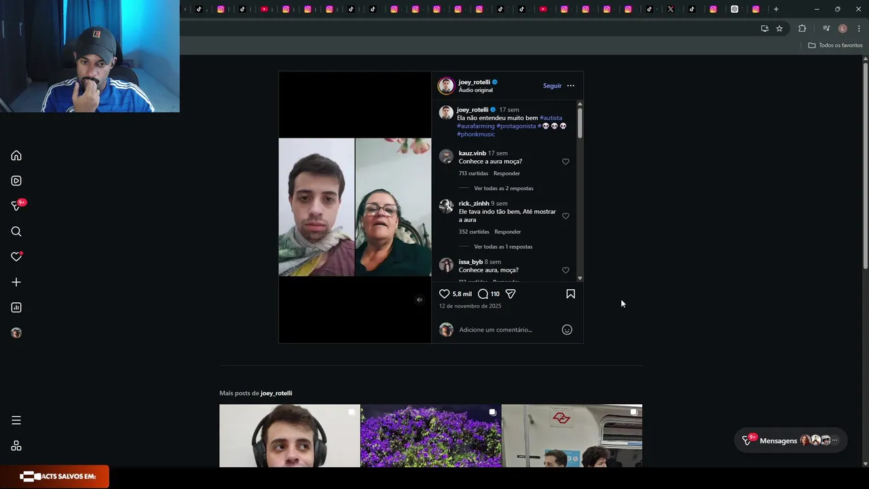Open the comment bubble icon under the post
Image resolution: width=869 pixels, height=489 pixels.
click(483, 294)
